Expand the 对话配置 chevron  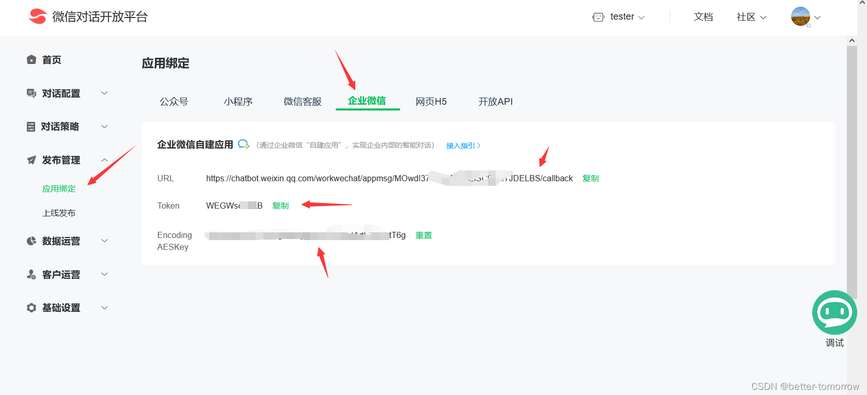click(104, 93)
